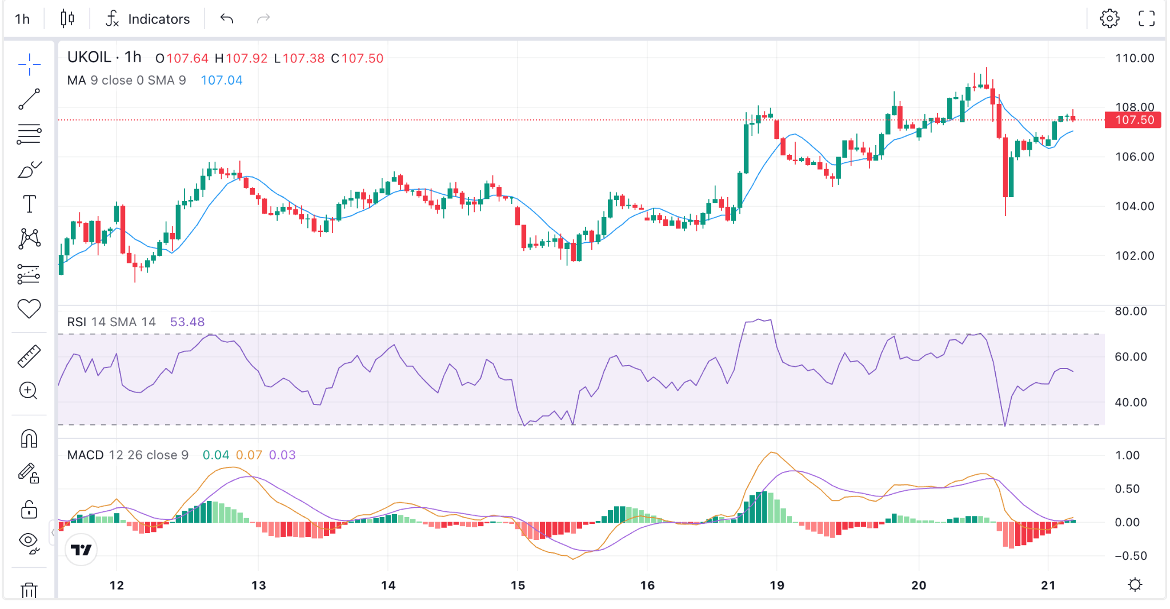Open the chart patterns tool
Screen dimensions: 1170x609
(29, 239)
